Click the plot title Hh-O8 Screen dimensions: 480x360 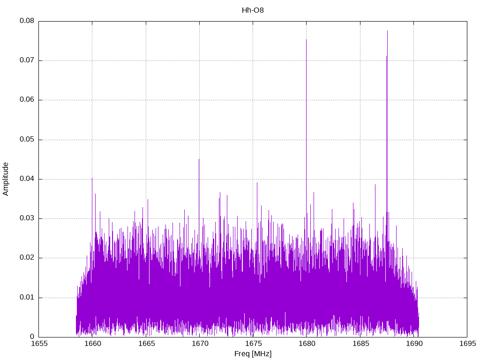click(x=253, y=10)
